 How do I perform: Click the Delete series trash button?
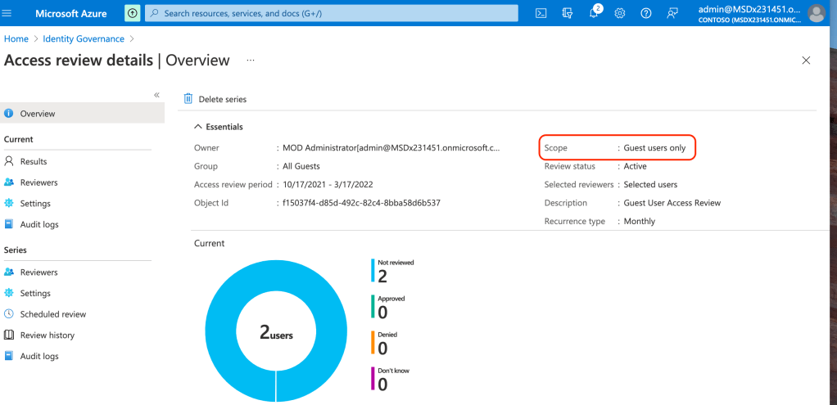[x=215, y=99]
